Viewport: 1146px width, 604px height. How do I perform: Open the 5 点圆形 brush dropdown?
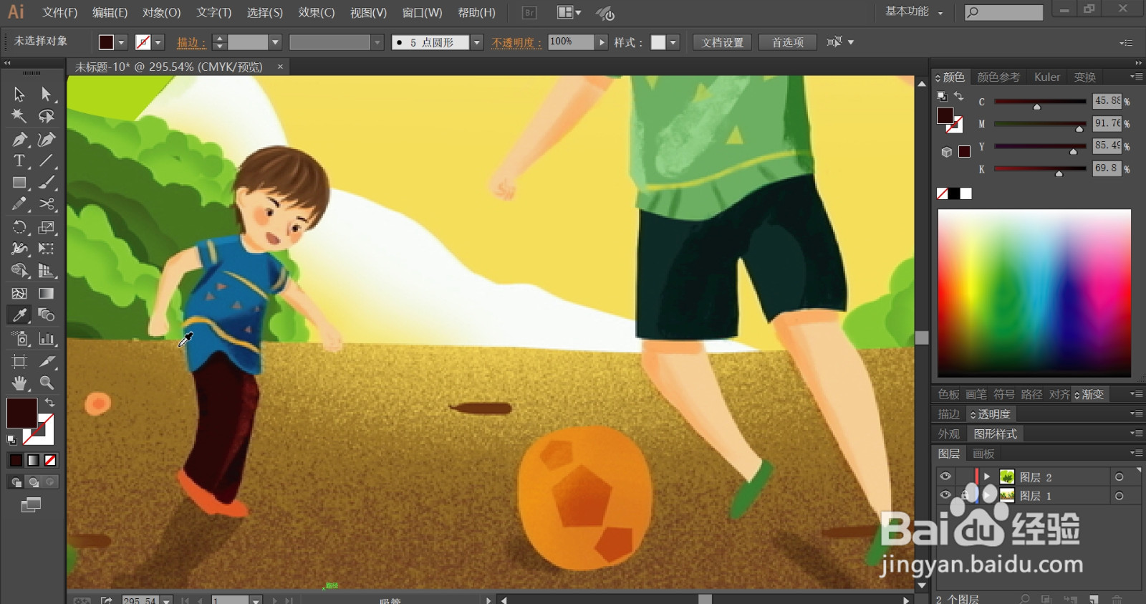[x=476, y=42]
